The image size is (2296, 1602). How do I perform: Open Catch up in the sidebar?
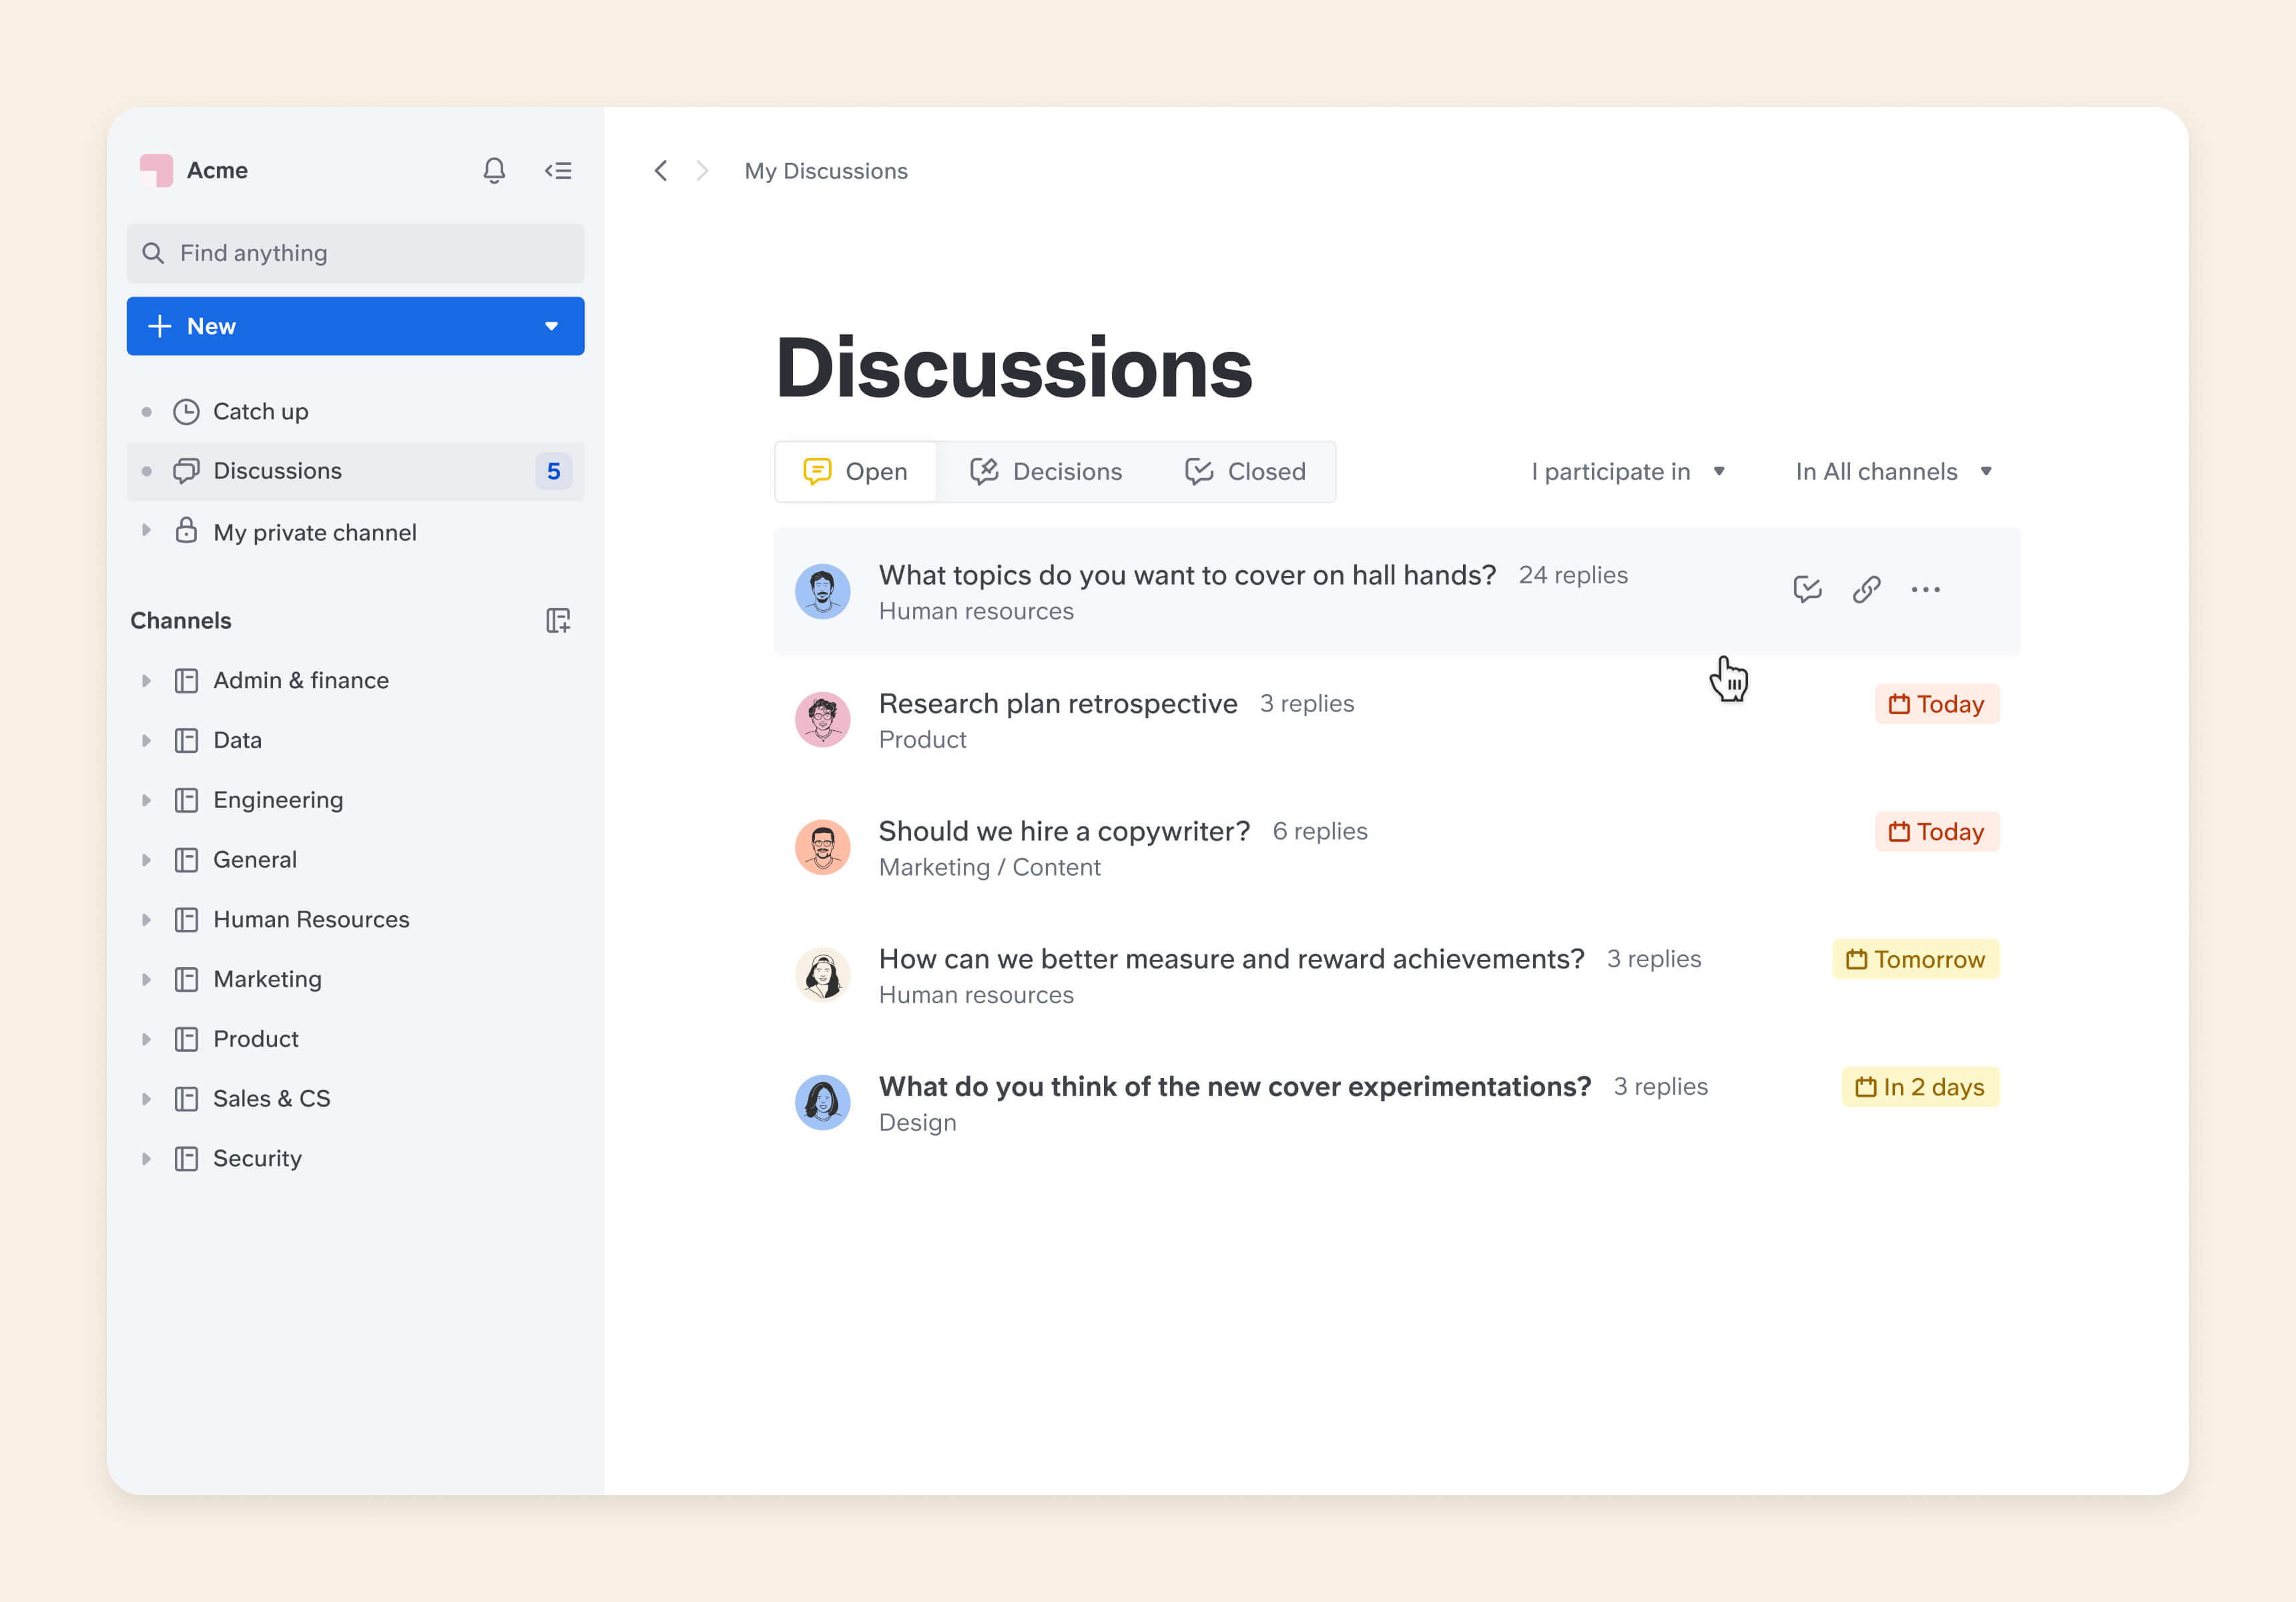260,412
